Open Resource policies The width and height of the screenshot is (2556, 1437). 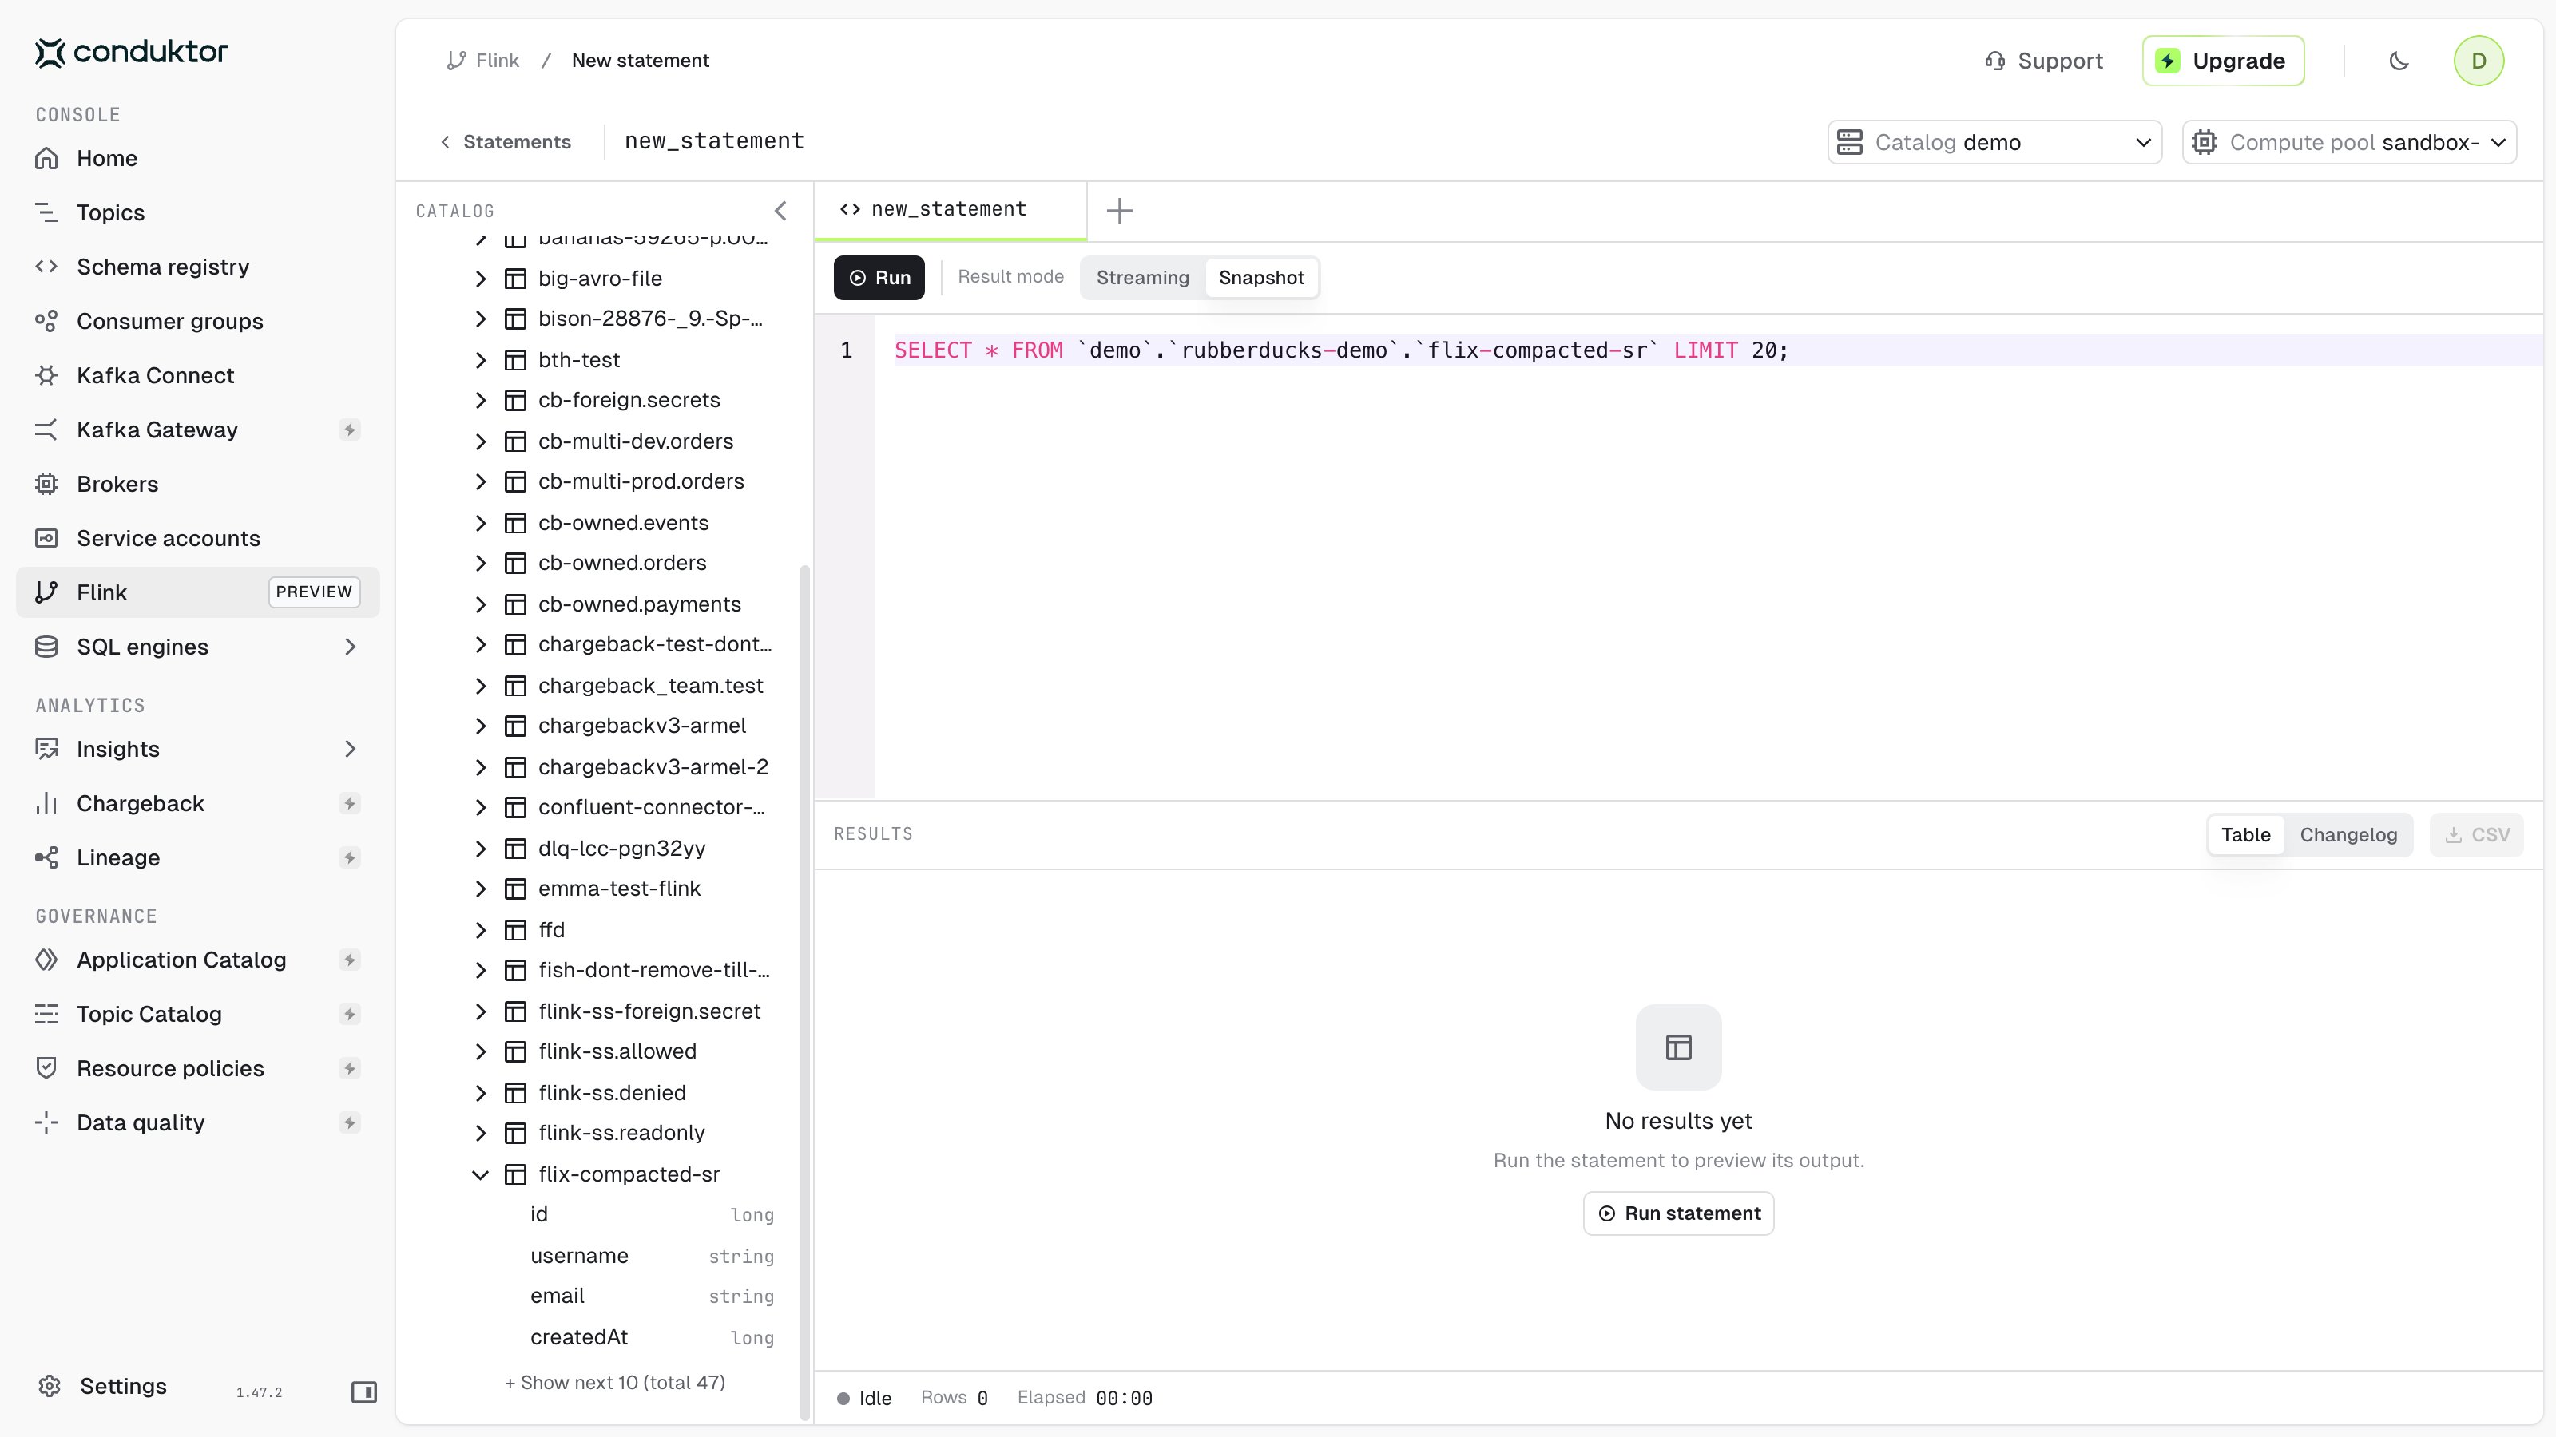197,1068
